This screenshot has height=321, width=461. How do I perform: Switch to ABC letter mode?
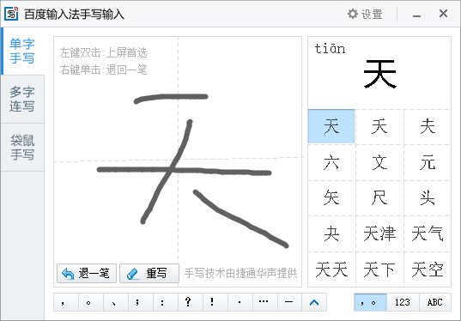[x=435, y=302]
